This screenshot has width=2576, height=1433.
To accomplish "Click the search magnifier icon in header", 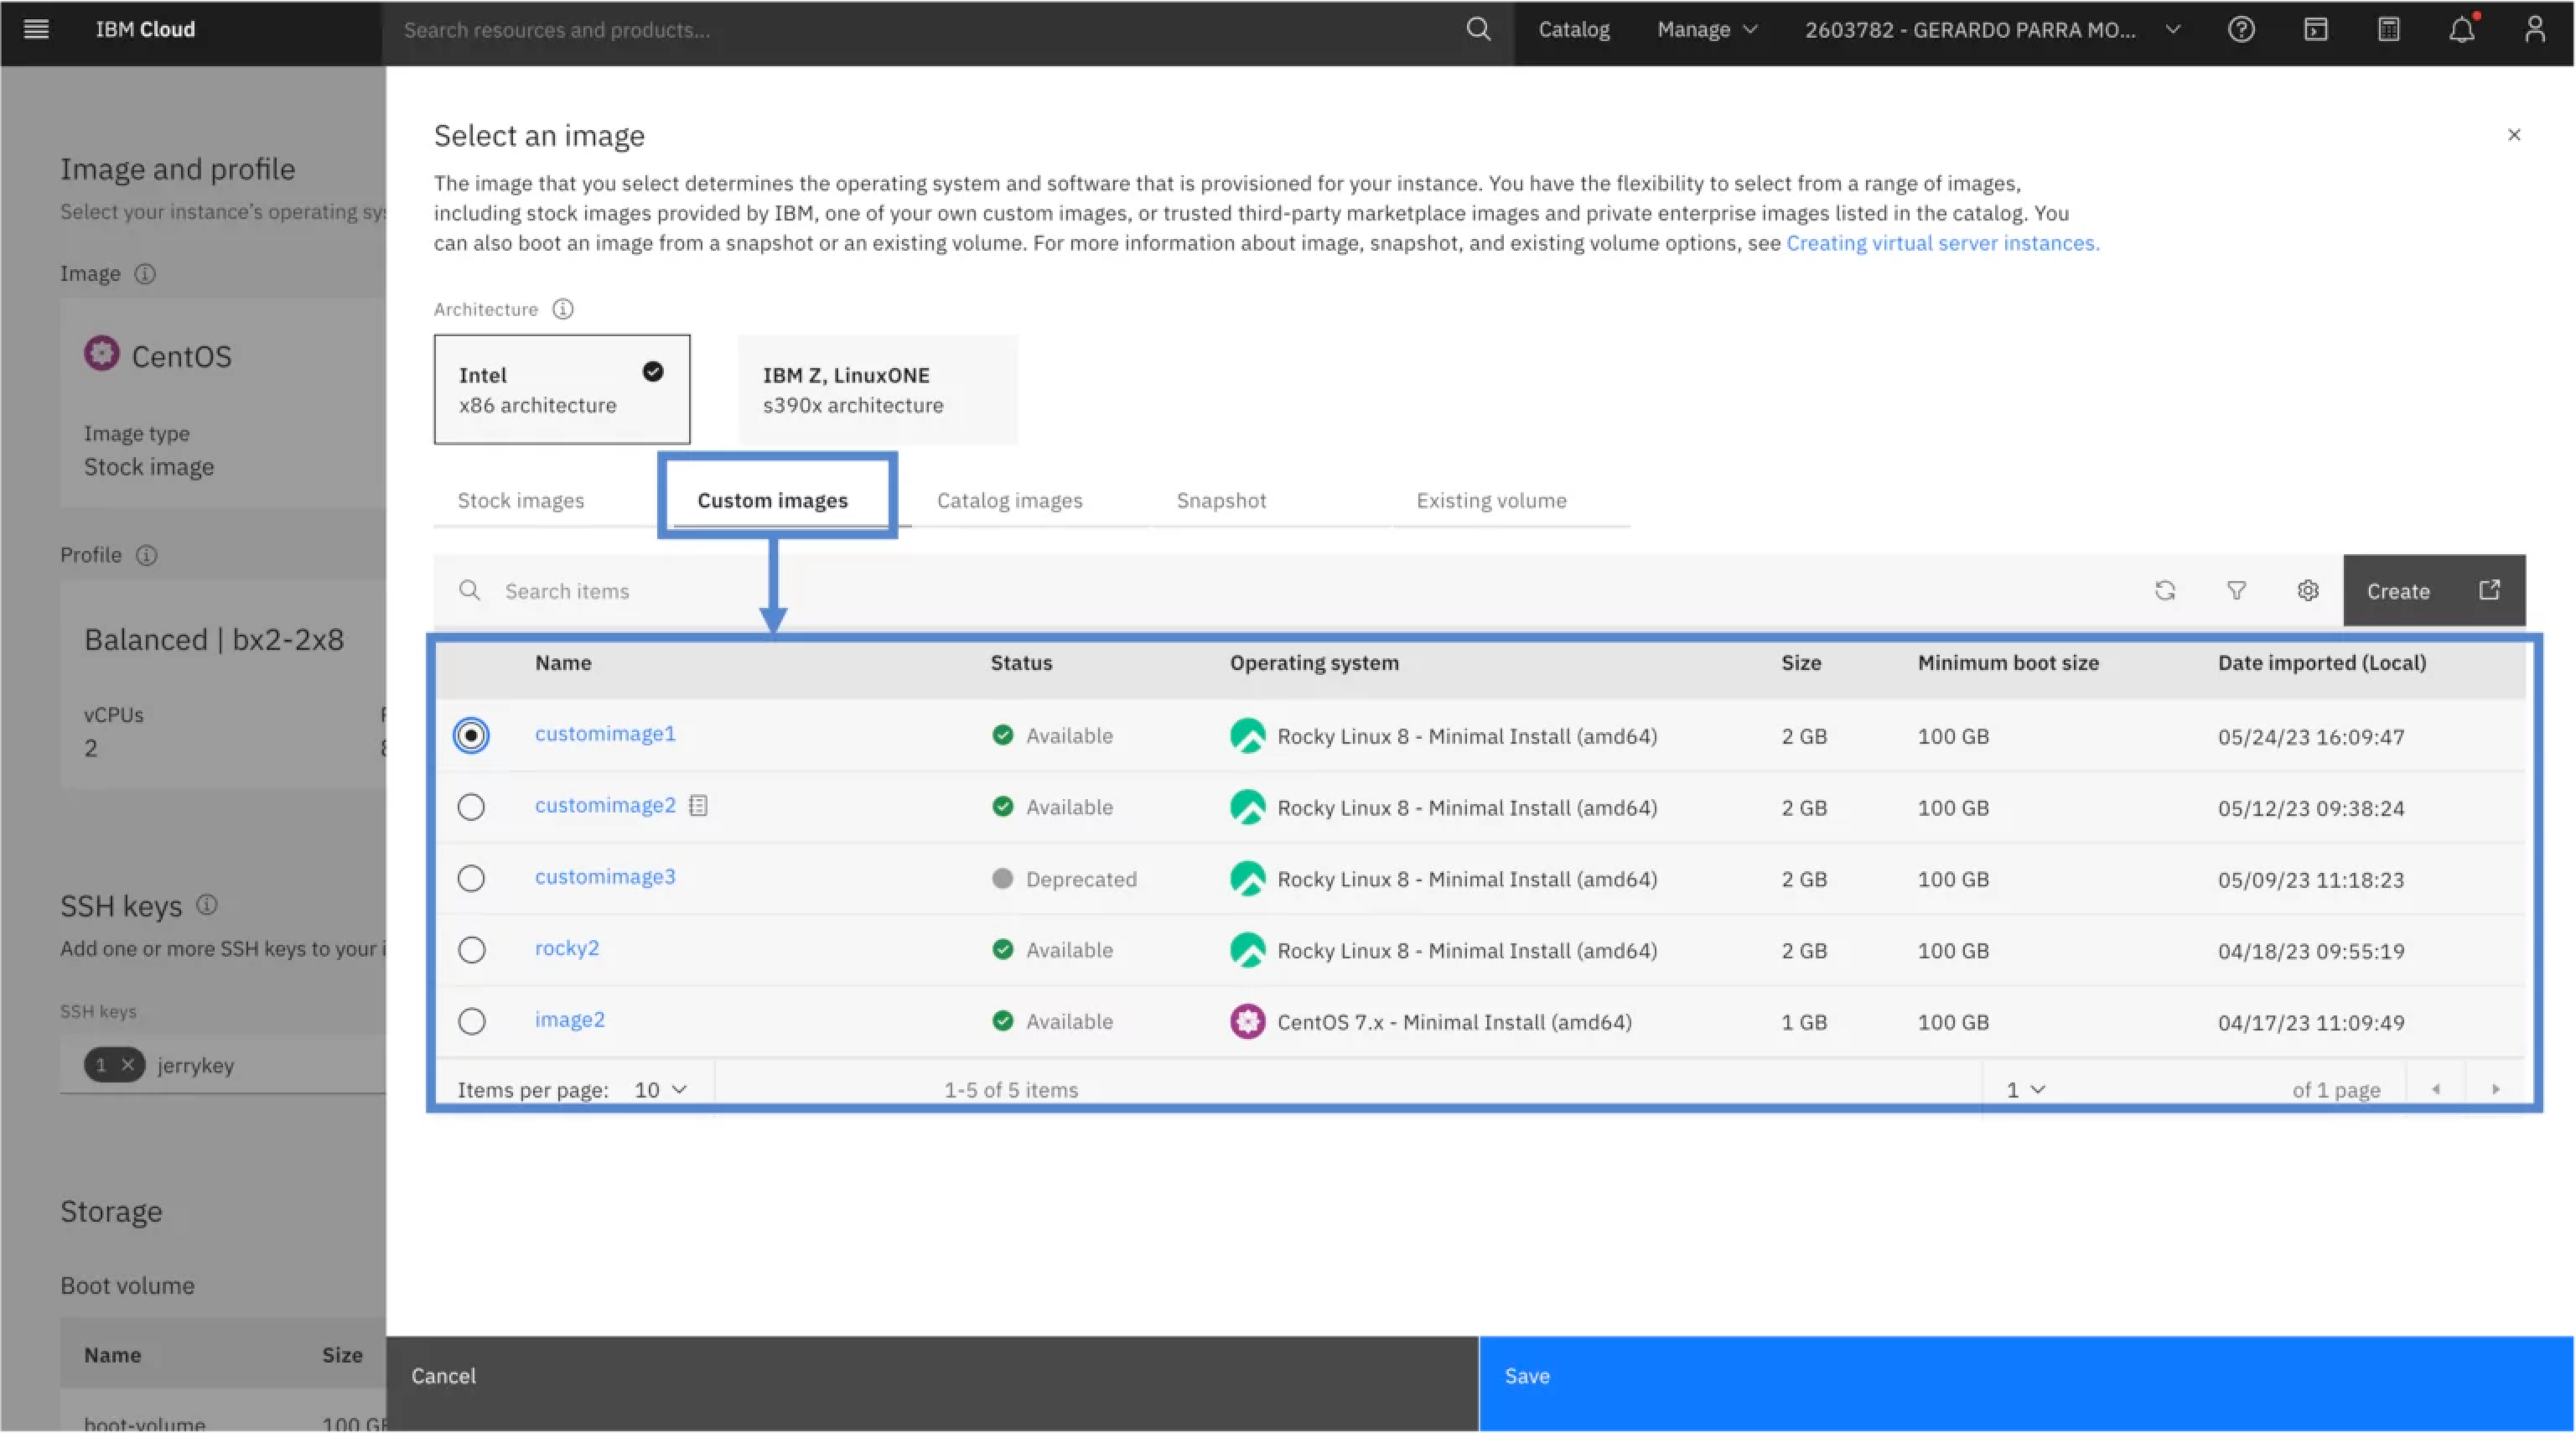I will tap(1478, 29).
